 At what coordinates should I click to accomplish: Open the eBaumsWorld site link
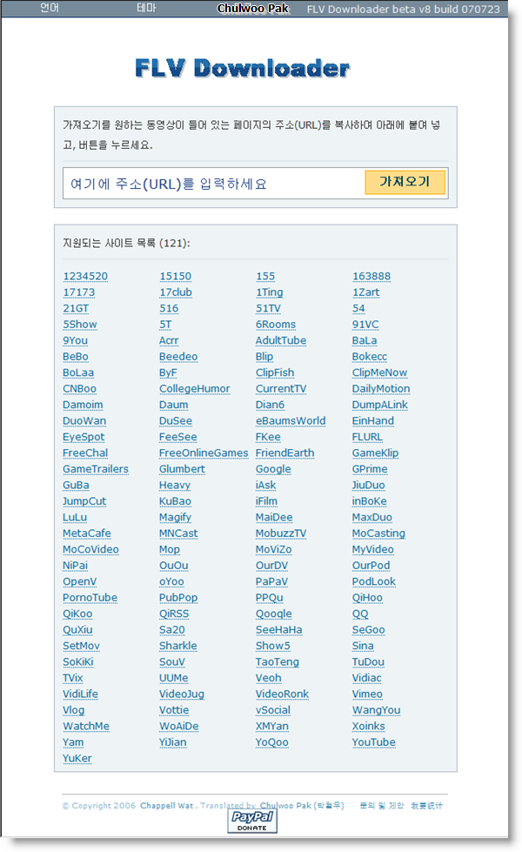click(291, 420)
